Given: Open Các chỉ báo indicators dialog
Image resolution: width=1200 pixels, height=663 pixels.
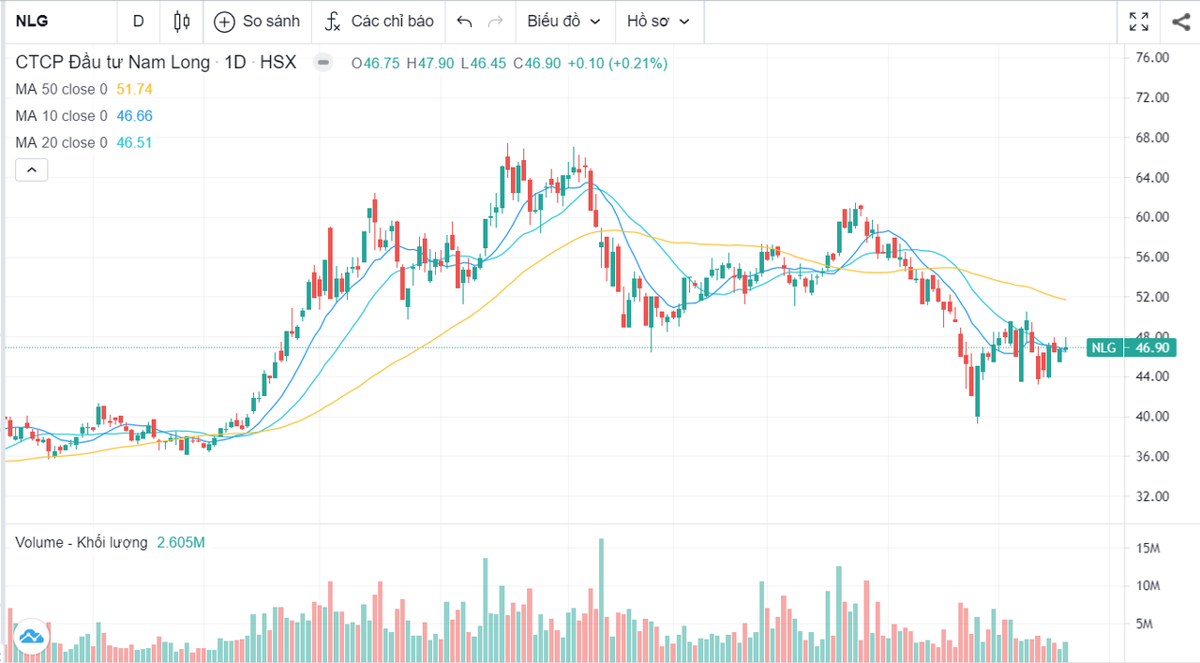Looking at the screenshot, I should (380, 21).
